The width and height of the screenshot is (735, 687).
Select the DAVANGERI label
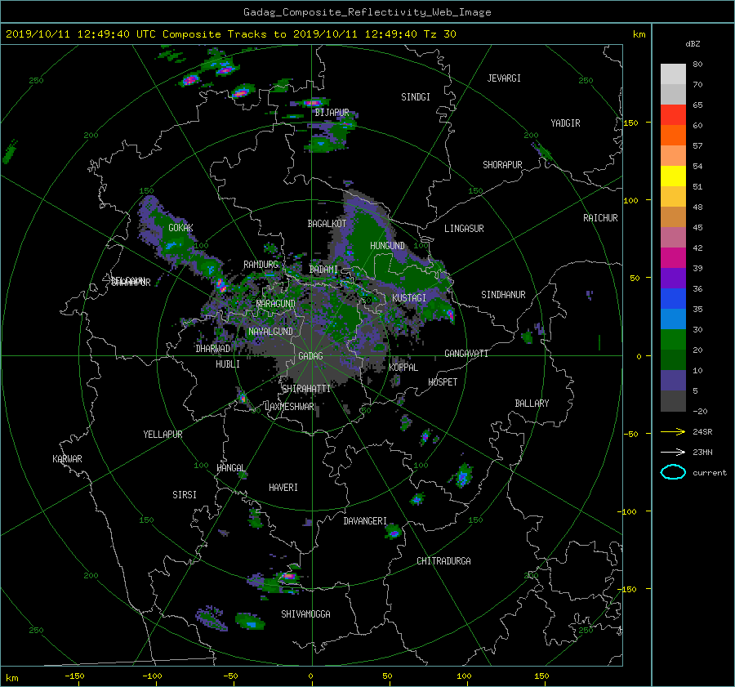click(365, 521)
